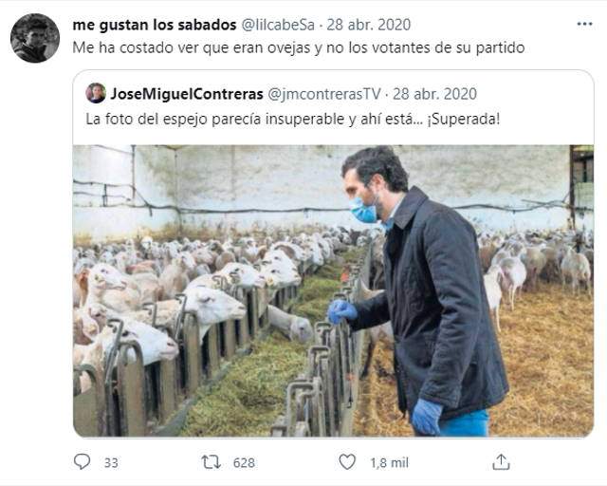
Task: Visit the @lilcabeSa handle
Action: 278,25
